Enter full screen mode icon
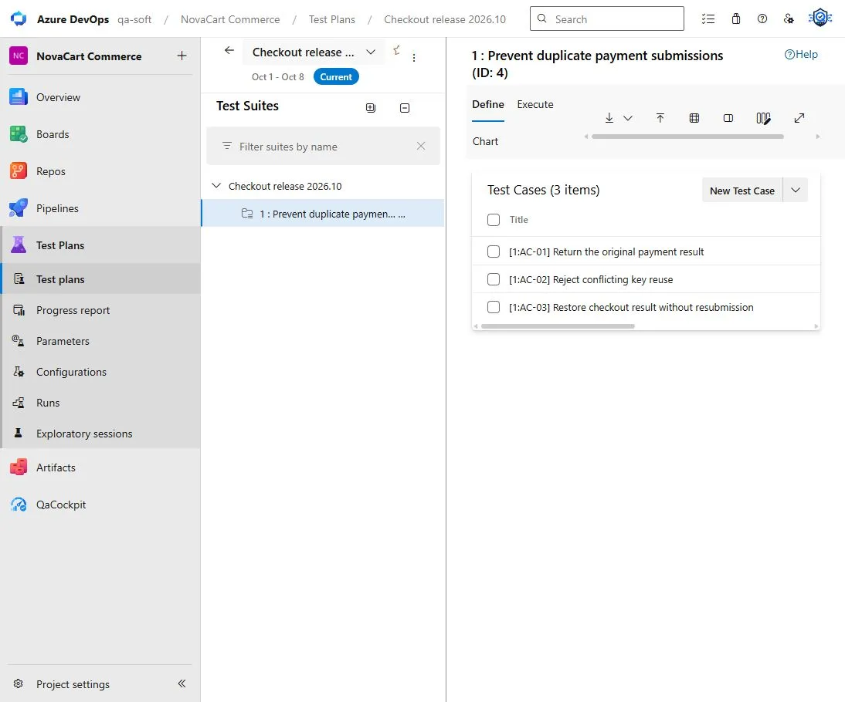Viewport: 845px width, 702px height. click(x=799, y=118)
